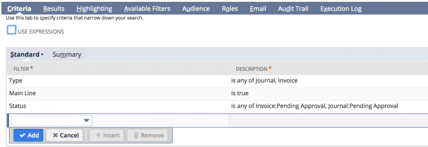The image size is (428, 147).
Task: Click the plus icon on Insert button
Action: [x=98, y=136]
